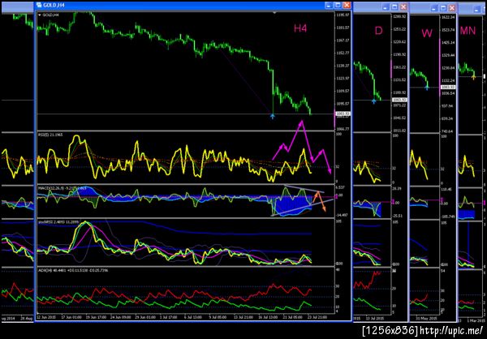487x339 pixels.
Task: Click the orange arrow marker in the monthly chart
Action: (x=474, y=77)
